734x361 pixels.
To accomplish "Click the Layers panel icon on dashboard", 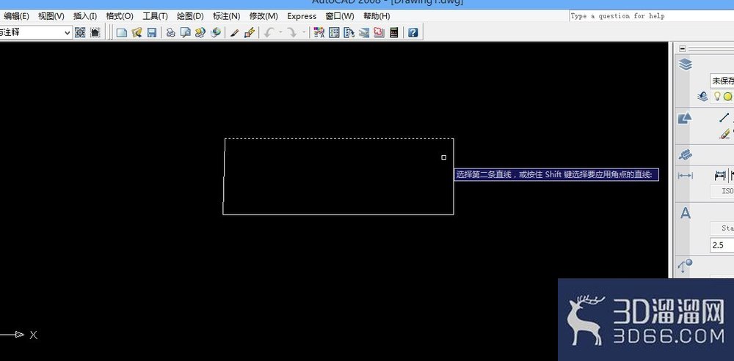I will [x=686, y=64].
